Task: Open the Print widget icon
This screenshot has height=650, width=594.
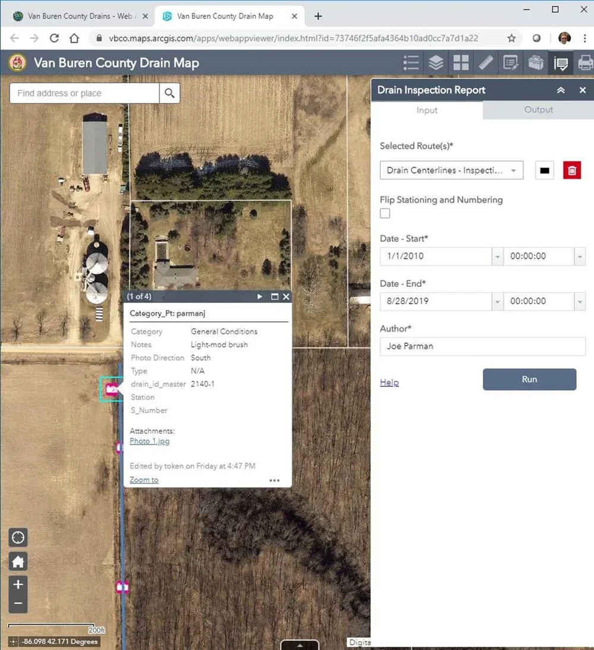Action: click(x=585, y=63)
